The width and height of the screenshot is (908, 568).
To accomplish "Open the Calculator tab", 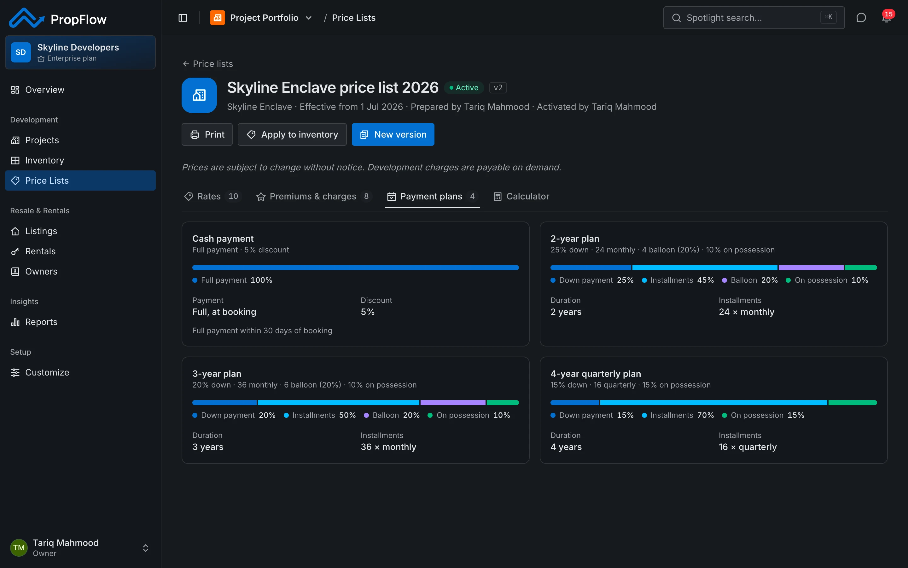I will coord(521,197).
